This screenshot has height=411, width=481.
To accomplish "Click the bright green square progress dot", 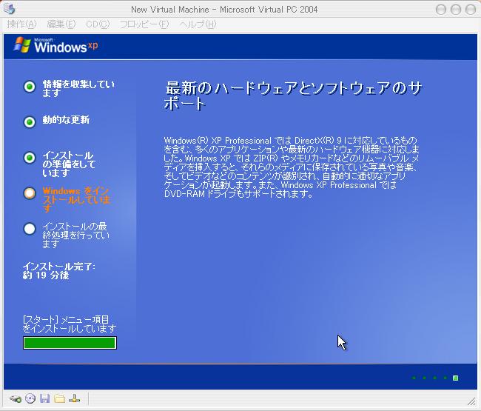I will coord(456,378).
